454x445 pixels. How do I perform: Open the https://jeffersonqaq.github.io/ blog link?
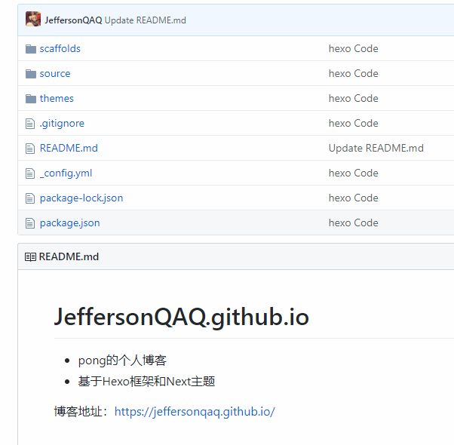click(x=195, y=412)
